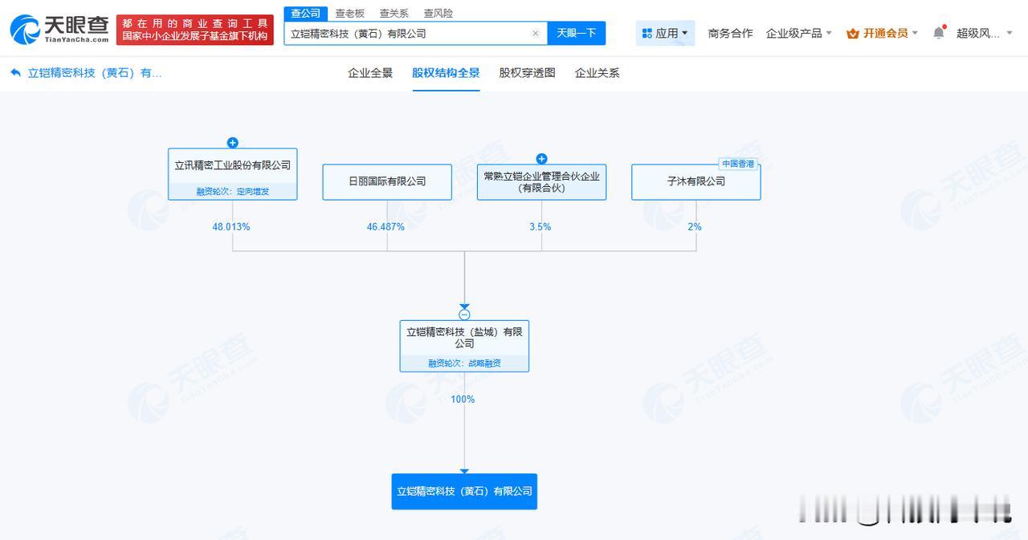
Task: Click the 100% shareholding percentage
Action: (x=463, y=400)
